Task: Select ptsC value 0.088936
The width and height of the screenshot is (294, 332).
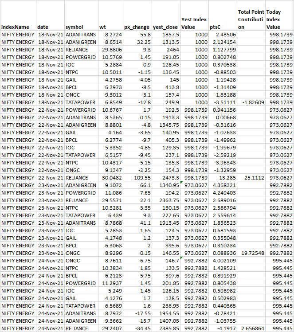Action: tap(224, 253)
